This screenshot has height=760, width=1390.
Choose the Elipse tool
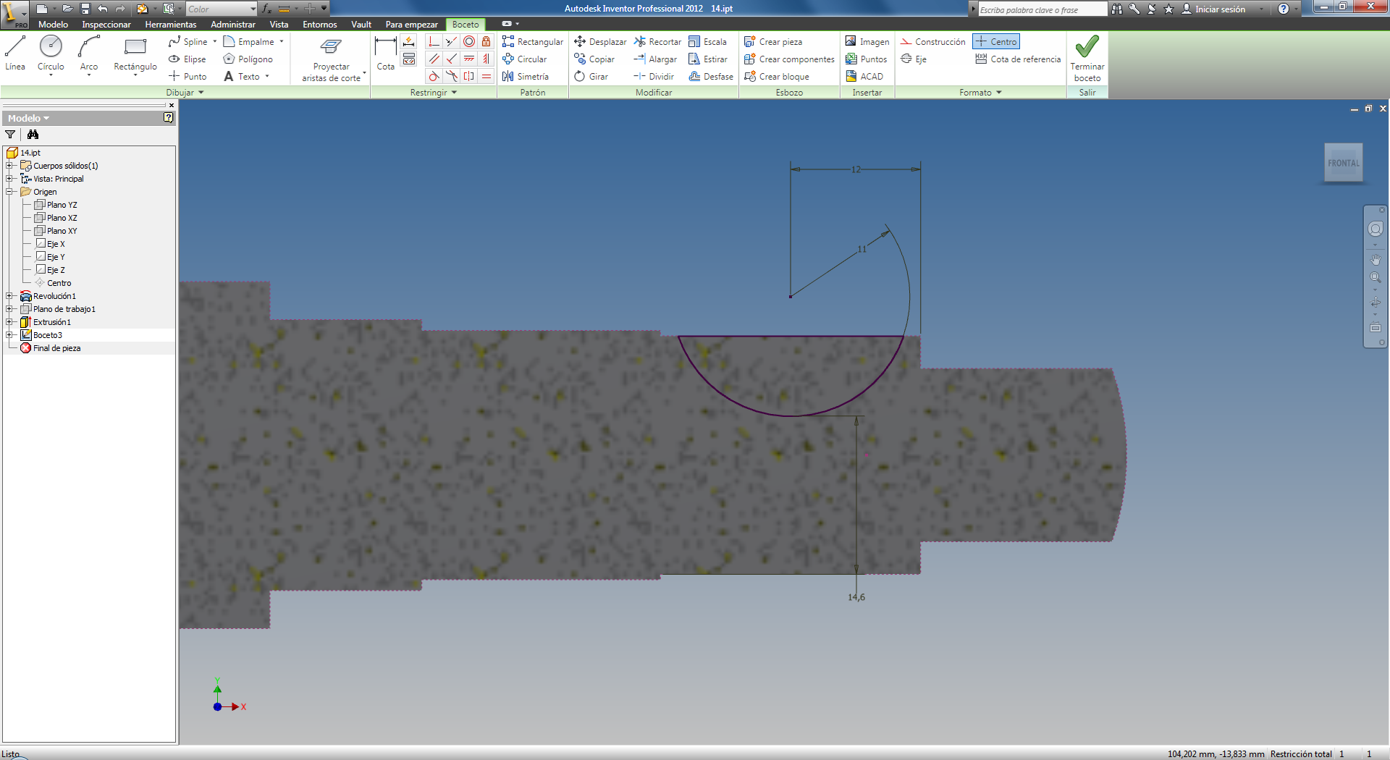point(188,59)
